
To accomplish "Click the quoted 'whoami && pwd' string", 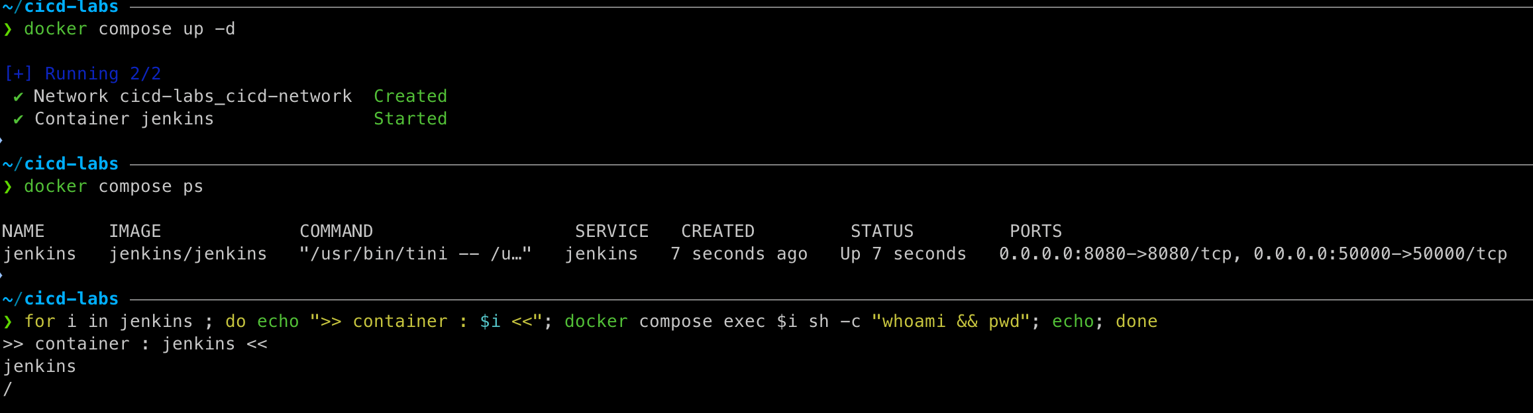I will pos(951,322).
